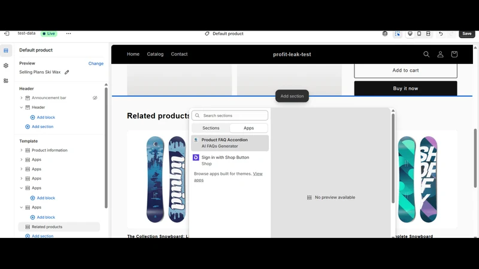Choose Product FAQ Accordion app block
Image resolution: width=479 pixels, height=269 pixels.
point(230,143)
